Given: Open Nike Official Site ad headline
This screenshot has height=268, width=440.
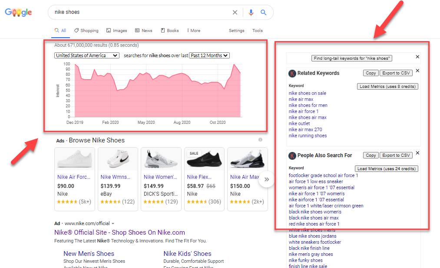Looking at the screenshot, I should click(x=119, y=232).
